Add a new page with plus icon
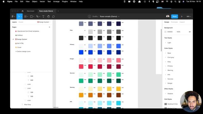203x114 pixels. click(x=49, y=27)
